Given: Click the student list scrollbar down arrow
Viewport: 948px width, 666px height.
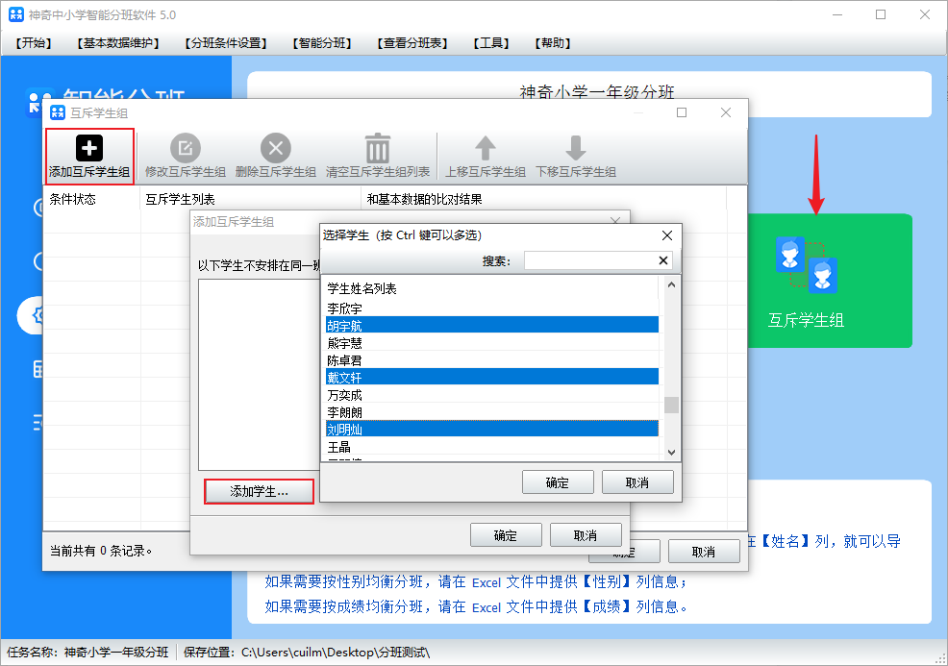Looking at the screenshot, I should pyautogui.click(x=671, y=452).
